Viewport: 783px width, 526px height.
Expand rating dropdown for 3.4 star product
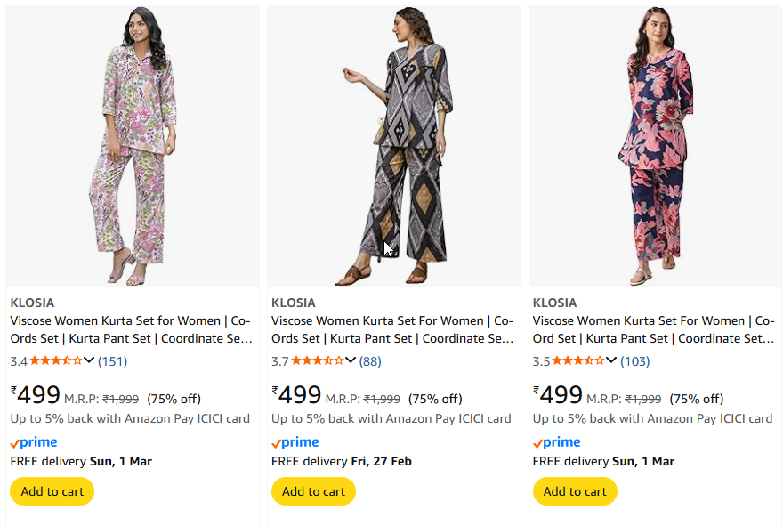(89, 360)
